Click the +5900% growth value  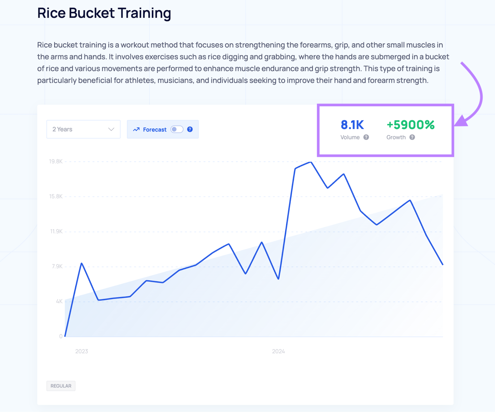tap(411, 125)
